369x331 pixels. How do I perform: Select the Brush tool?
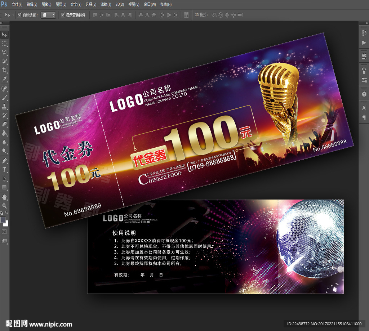point(4,98)
